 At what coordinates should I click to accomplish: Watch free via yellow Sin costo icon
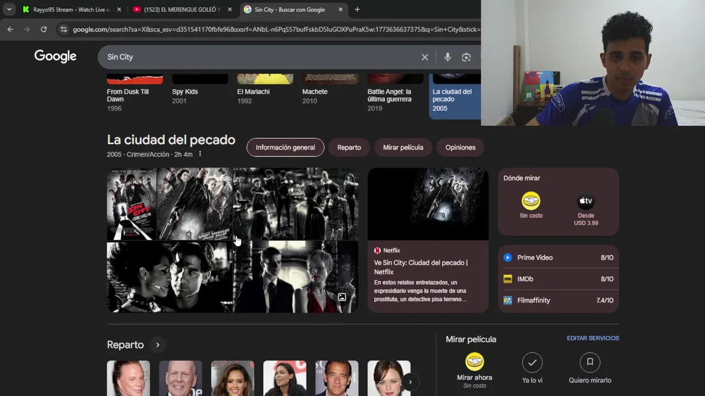click(x=531, y=201)
